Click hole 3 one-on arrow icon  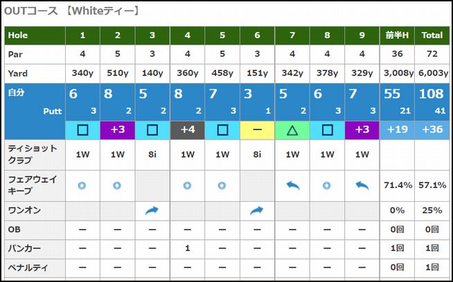(152, 211)
